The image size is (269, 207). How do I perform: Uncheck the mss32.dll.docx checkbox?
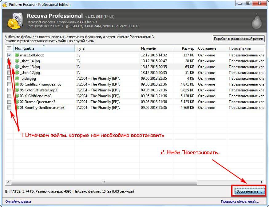tap(9, 55)
